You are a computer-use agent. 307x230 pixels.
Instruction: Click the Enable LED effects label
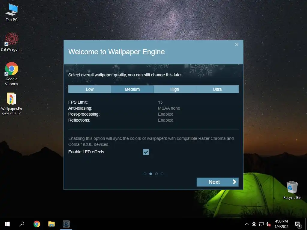tap(86, 152)
